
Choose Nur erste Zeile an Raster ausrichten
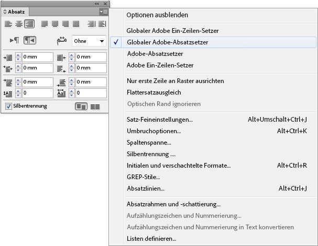[x=175, y=81]
